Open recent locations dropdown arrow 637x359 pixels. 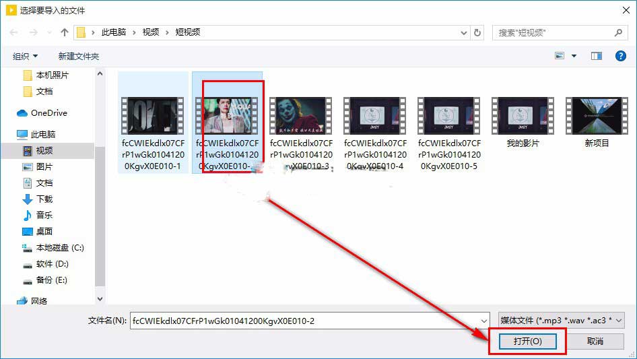point(49,32)
